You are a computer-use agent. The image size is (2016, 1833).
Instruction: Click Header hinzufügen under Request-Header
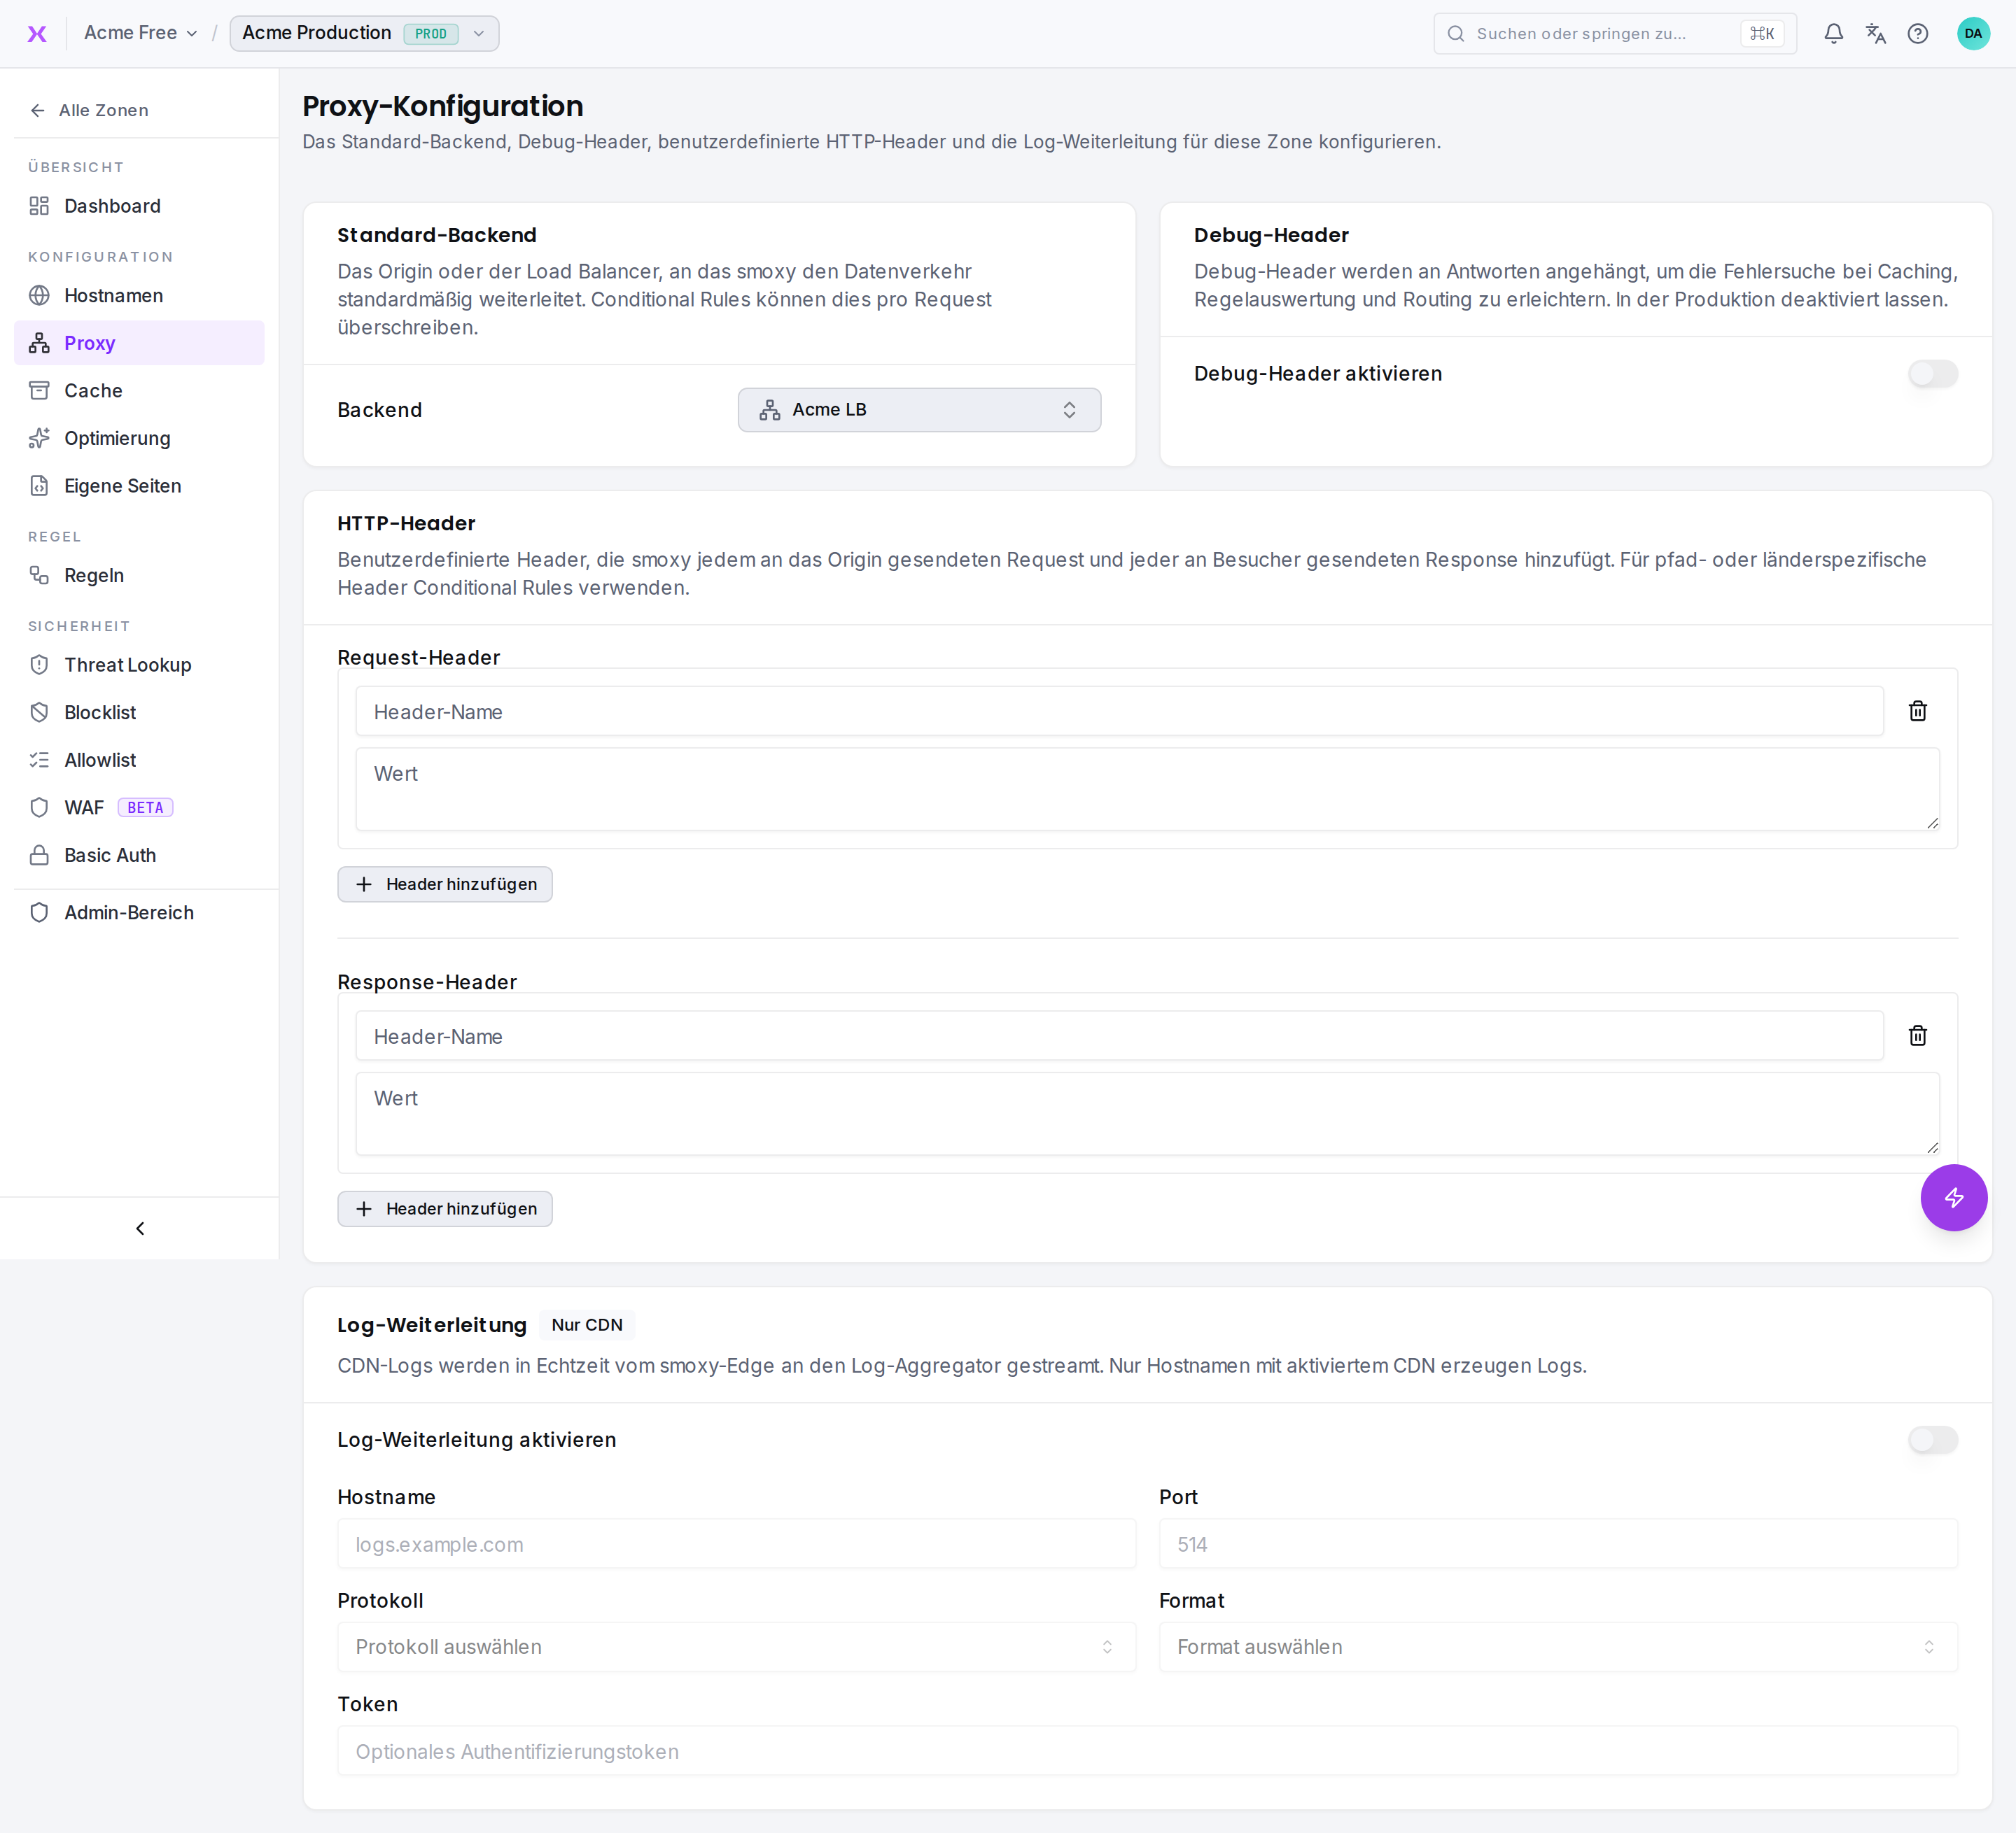point(445,884)
